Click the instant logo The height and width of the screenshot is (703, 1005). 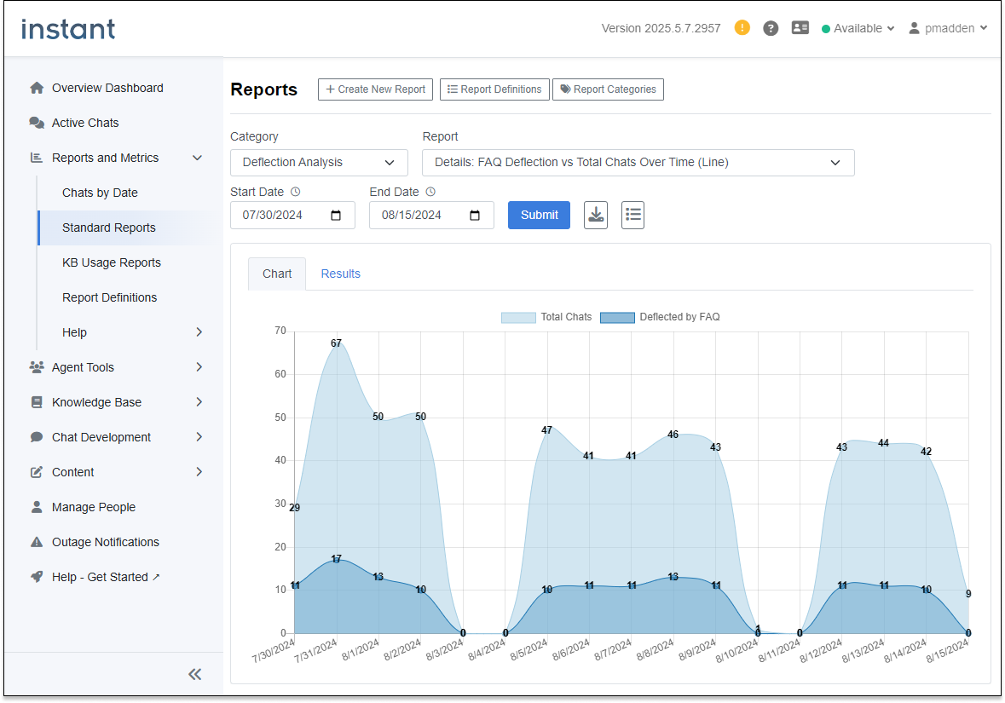(68, 29)
